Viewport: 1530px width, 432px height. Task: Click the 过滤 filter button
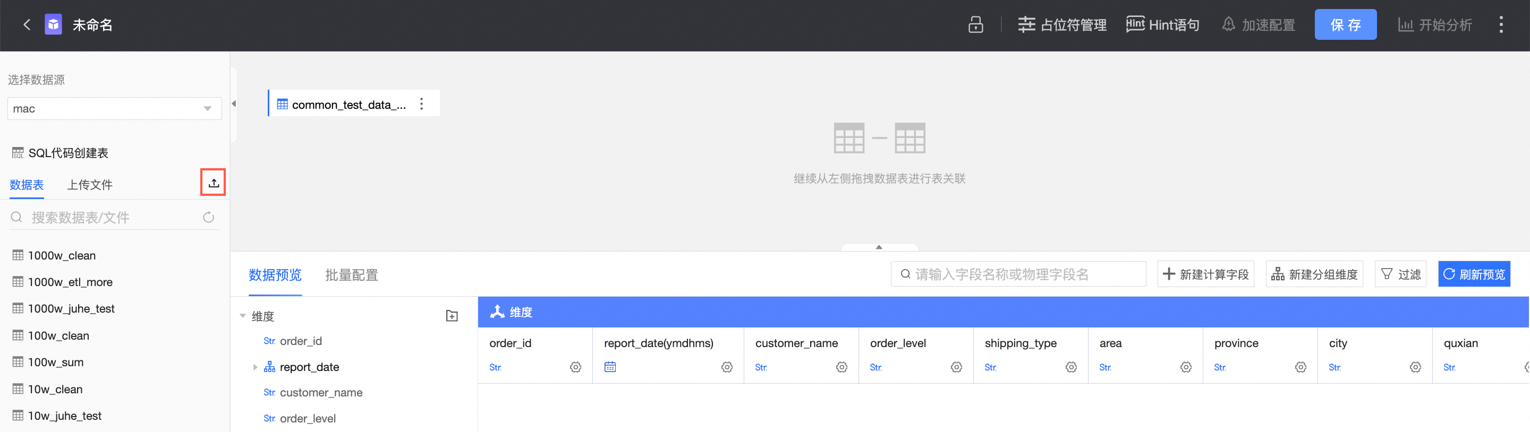1400,274
